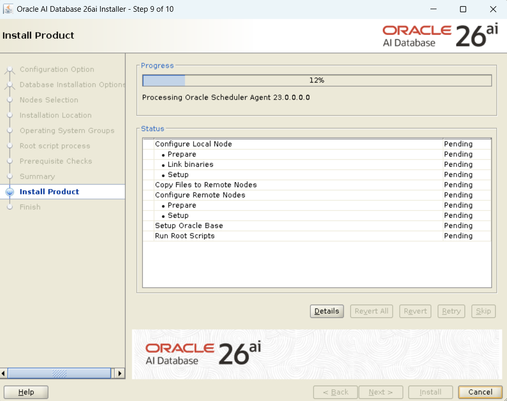Image resolution: width=507 pixels, height=401 pixels.
Task: Click the Install Product step bullet icon
Action: (9, 192)
